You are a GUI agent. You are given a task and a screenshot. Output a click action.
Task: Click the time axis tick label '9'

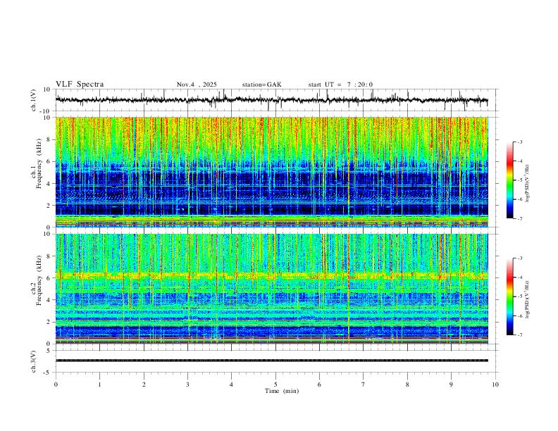[x=451, y=385]
